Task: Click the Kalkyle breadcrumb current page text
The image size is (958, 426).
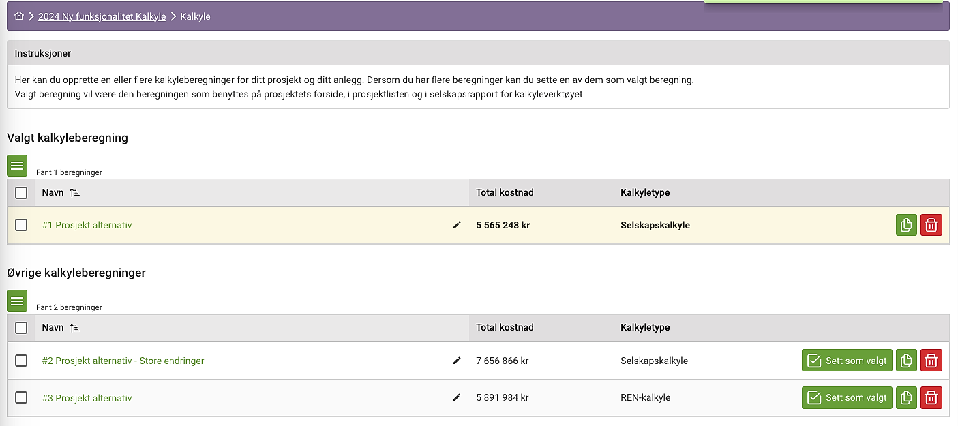Action: pos(195,16)
